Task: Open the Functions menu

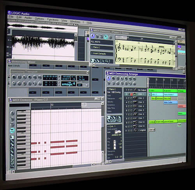Action: click(x=53, y=20)
